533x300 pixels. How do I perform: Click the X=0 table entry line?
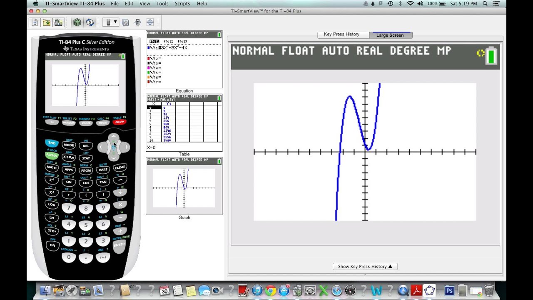tap(184, 147)
